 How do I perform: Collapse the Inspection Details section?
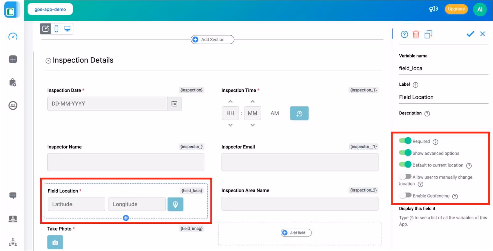coord(48,61)
